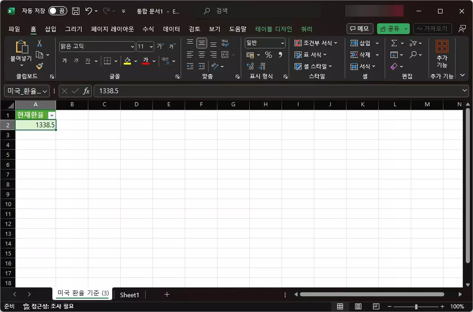The width and height of the screenshot is (473, 312).
Task: Apply comma style format
Action: [x=280, y=55]
